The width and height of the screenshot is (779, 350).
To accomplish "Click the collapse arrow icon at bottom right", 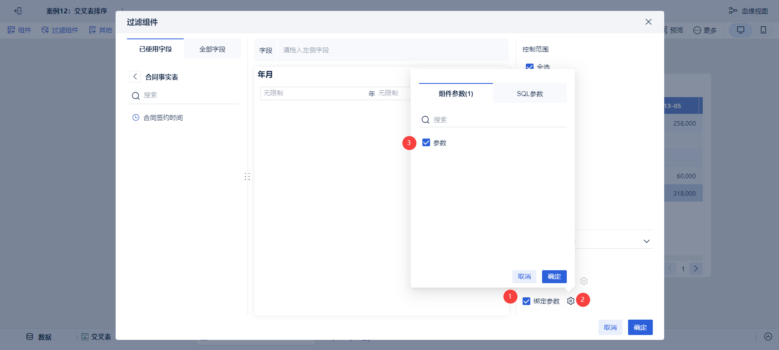I will (768, 337).
